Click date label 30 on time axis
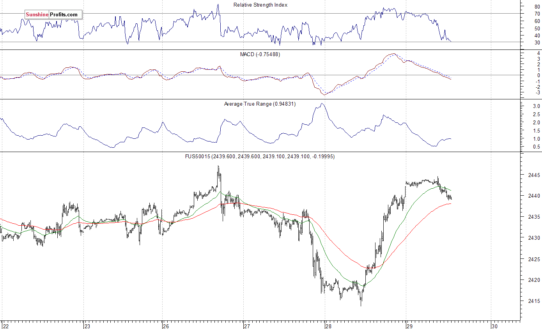 pyautogui.click(x=494, y=326)
